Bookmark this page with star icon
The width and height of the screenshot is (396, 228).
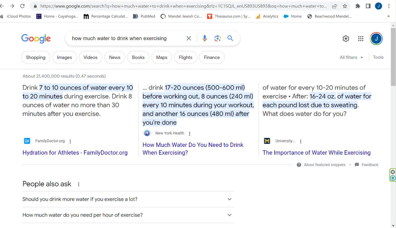345,6
